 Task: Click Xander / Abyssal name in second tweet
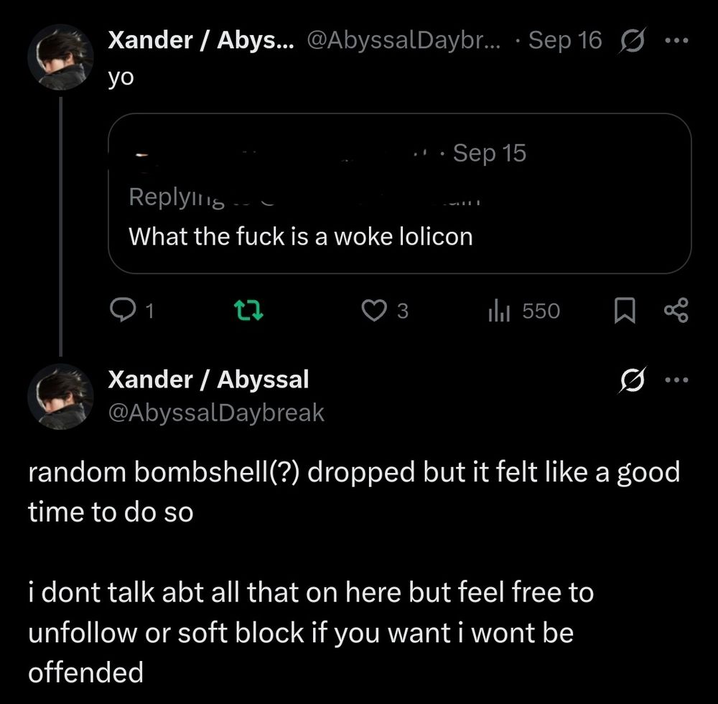click(x=208, y=379)
